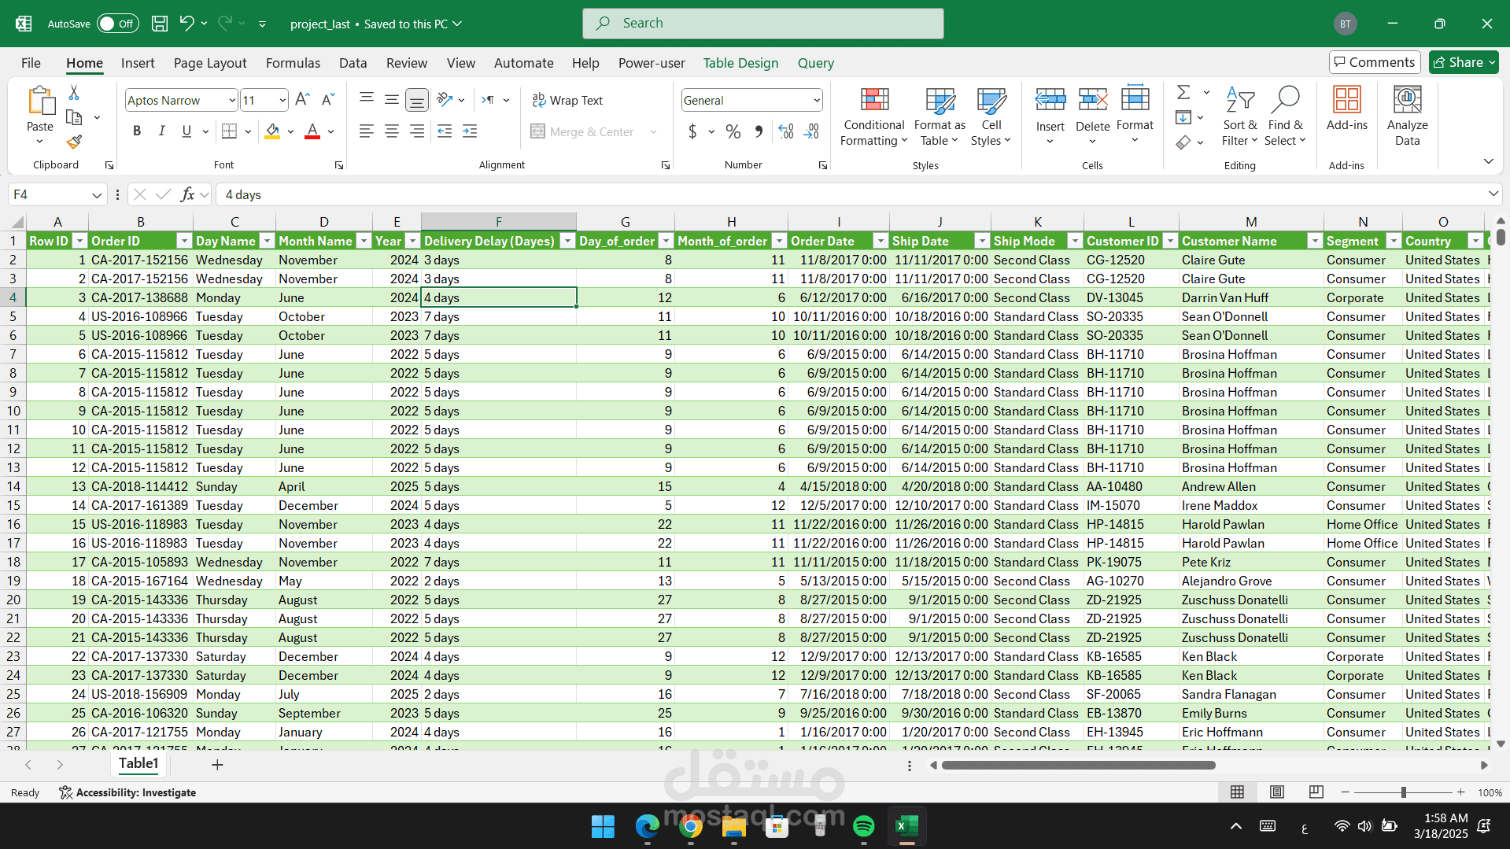Toggle Wrap Text
Screen dimensions: 1510x849
tap(567, 100)
